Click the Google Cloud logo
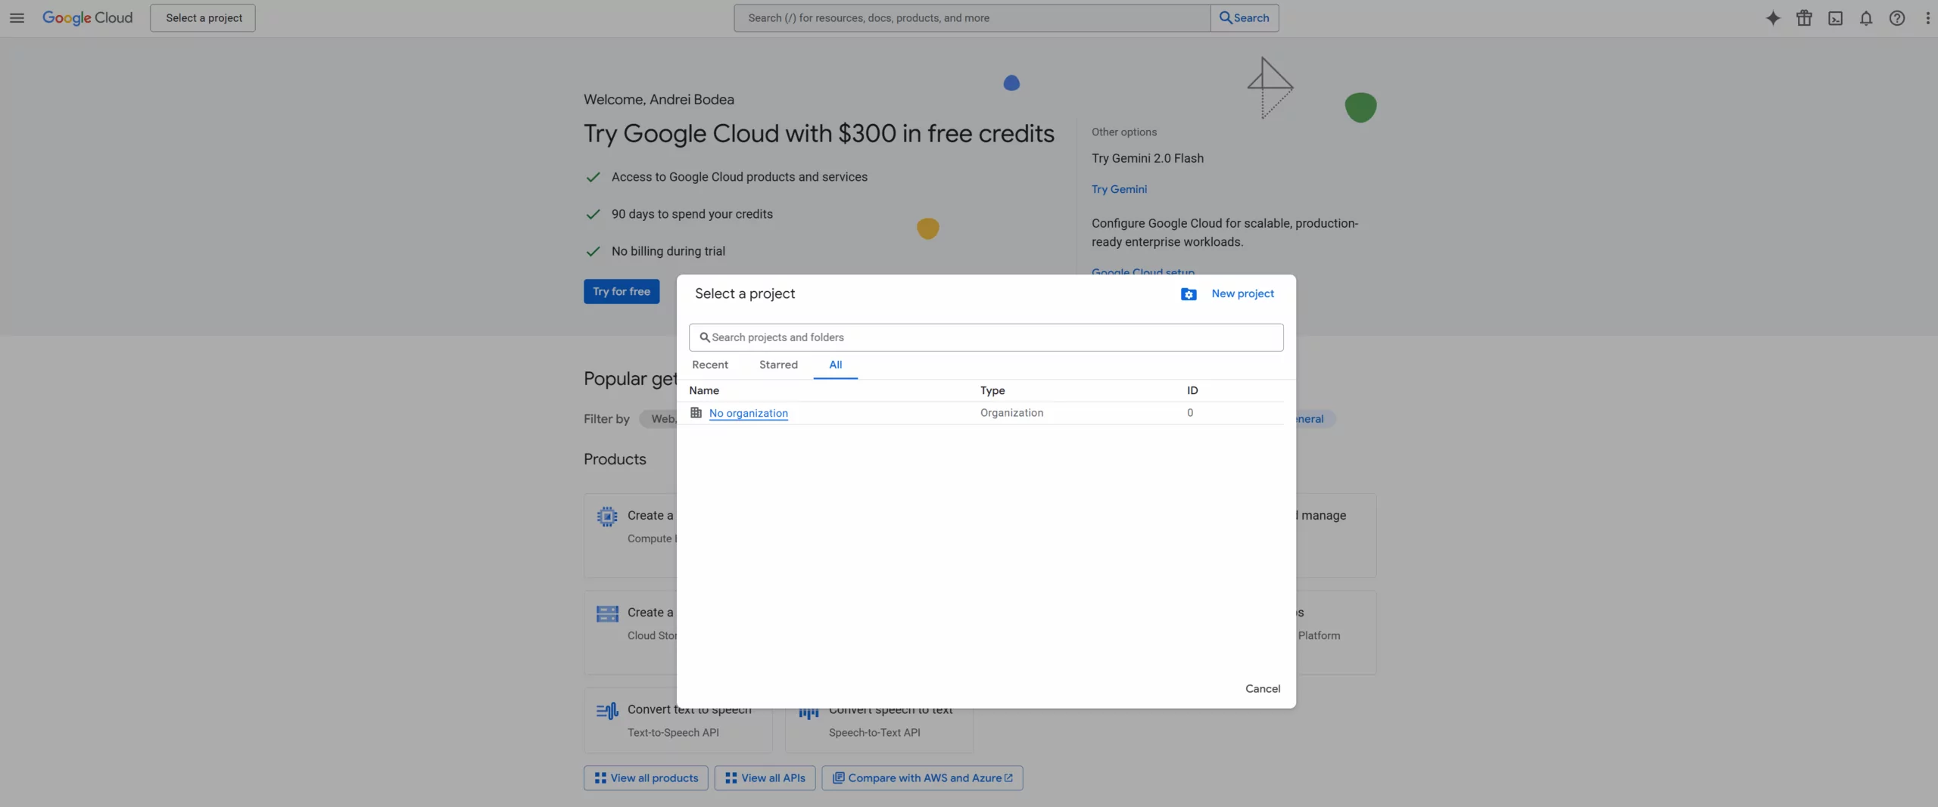 pyautogui.click(x=87, y=18)
